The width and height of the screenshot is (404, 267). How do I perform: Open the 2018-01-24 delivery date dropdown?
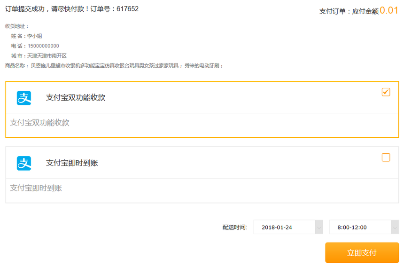tap(288, 227)
